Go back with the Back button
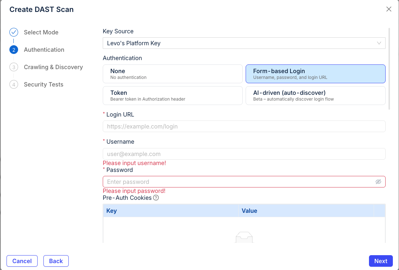The height and width of the screenshot is (270, 399). pos(56,261)
